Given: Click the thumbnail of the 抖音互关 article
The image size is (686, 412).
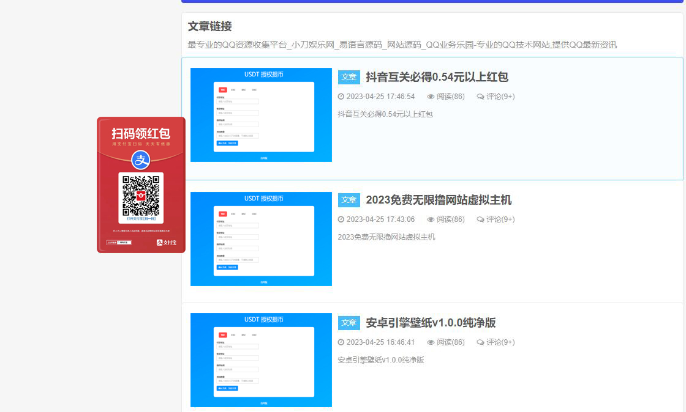Looking at the screenshot, I should click(261, 115).
